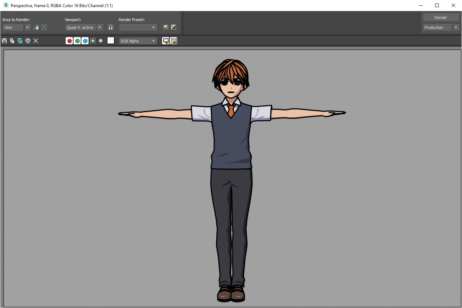Open Render Setup teapot icon
462x308 pixels.
[165, 27]
